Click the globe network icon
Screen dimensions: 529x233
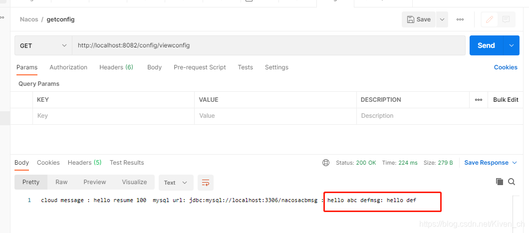pyautogui.click(x=325, y=163)
